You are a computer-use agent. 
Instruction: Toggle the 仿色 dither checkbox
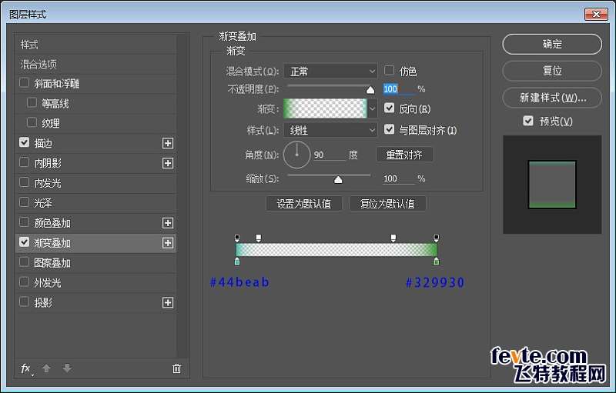tap(389, 70)
